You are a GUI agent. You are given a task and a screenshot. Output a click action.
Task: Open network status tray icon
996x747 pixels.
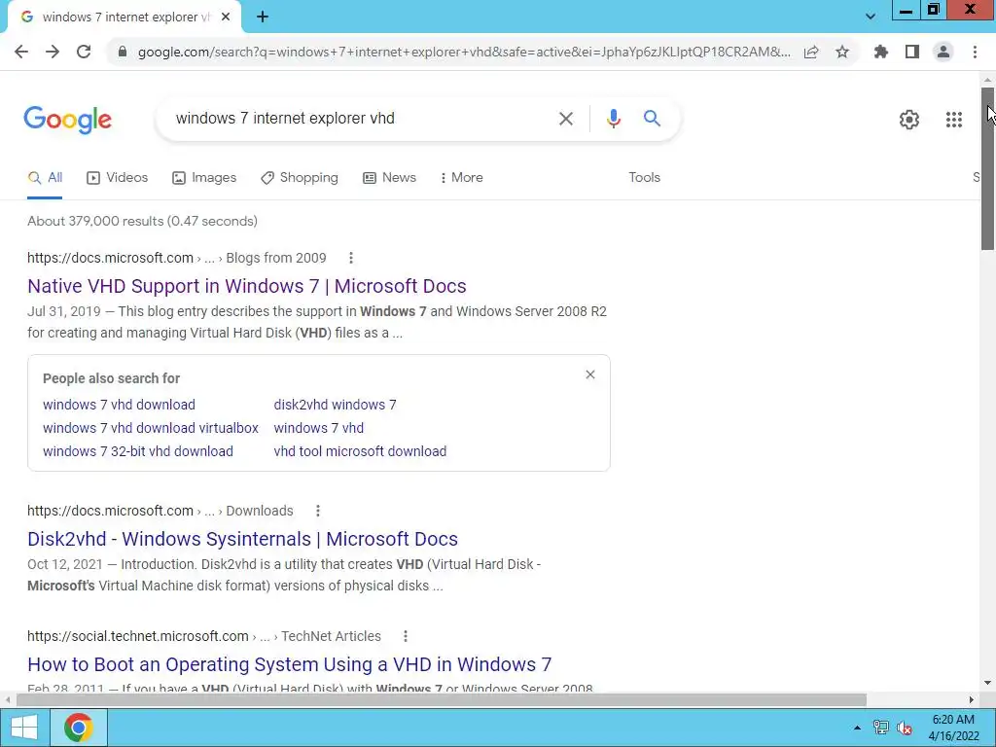pyautogui.click(x=881, y=728)
